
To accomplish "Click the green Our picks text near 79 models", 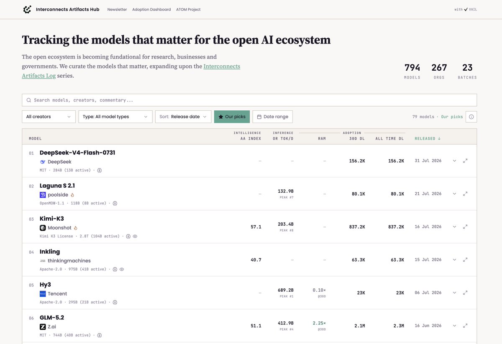I will click(x=452, y=117).
